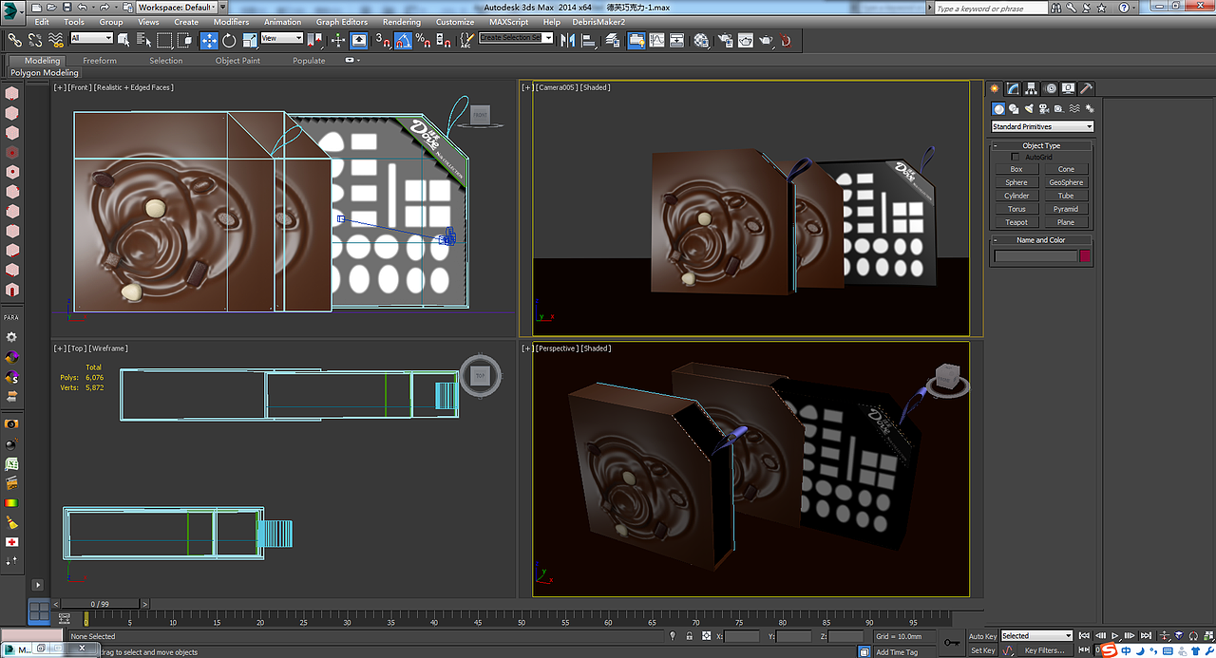Click the object name input field
1216x658 pixels.
click(1035, 255)
